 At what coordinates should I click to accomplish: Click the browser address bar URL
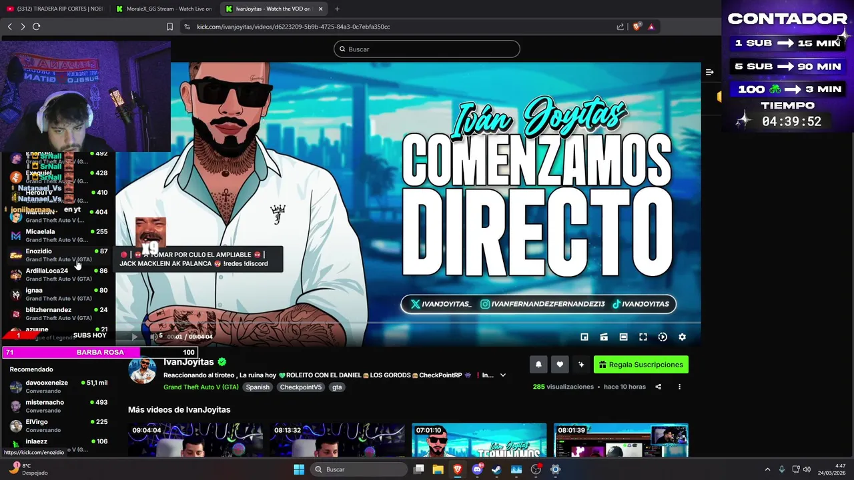click(294, 27)
